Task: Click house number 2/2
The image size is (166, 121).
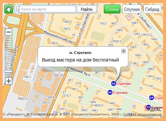Action: 79,83
